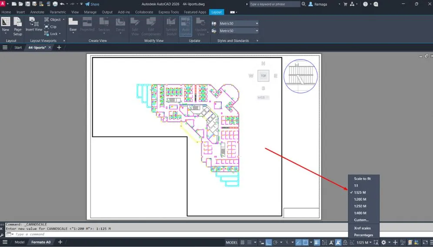
Task: Click the Redo arrow icon
Action: point(72,4)
